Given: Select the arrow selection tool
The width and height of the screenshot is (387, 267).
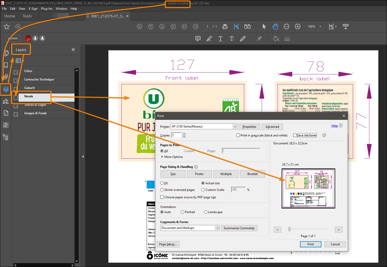Looking at the screenshot, I should [264, 27].
